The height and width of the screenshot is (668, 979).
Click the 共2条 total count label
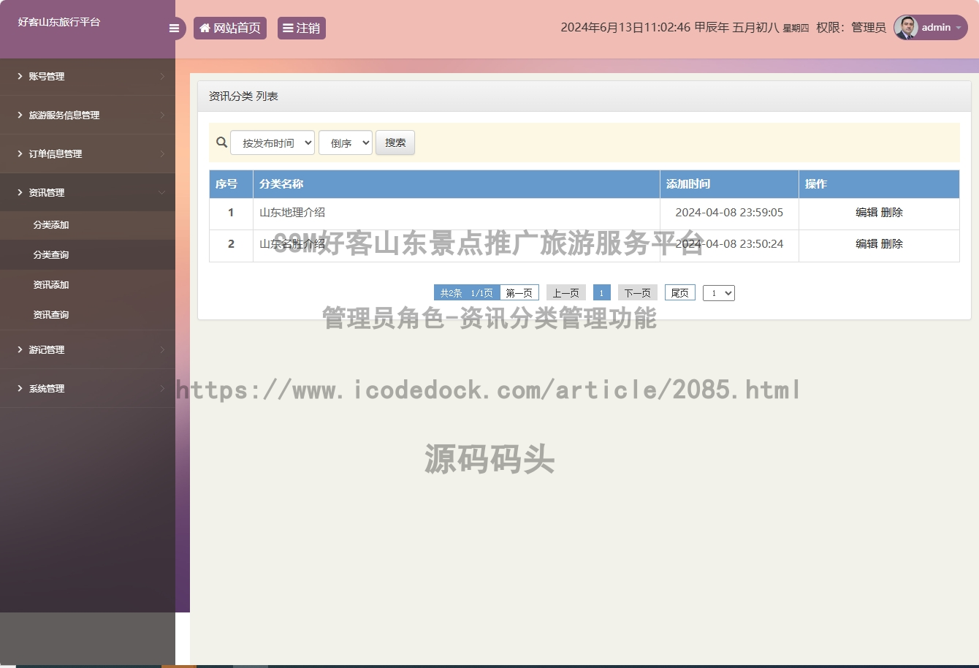click(452, 293)
